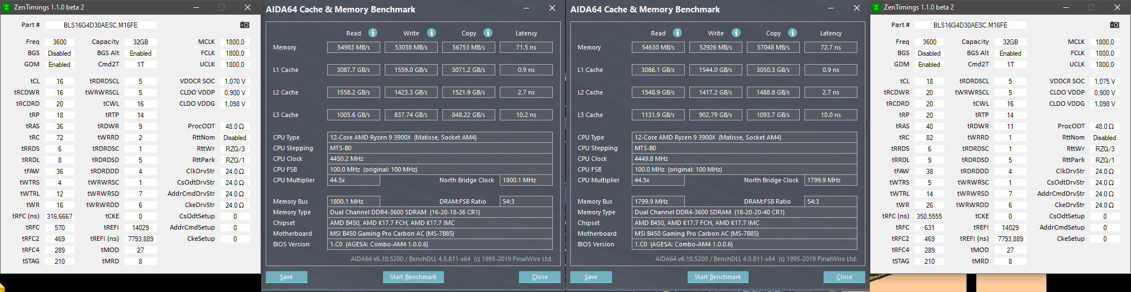Click the camera screenshot icon in right ZenTimings window

[x=1115, y=25]
